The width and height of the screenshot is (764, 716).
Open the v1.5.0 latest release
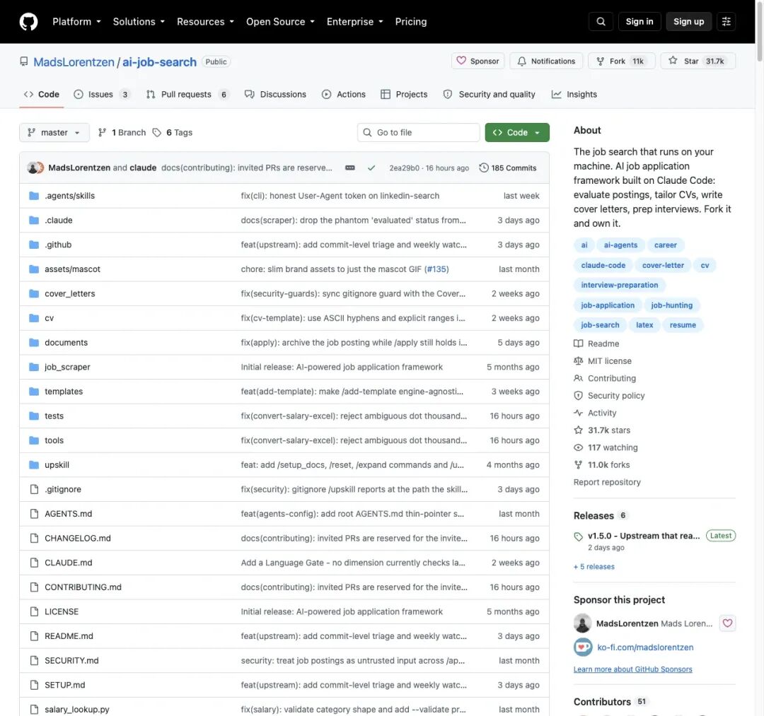643,536
